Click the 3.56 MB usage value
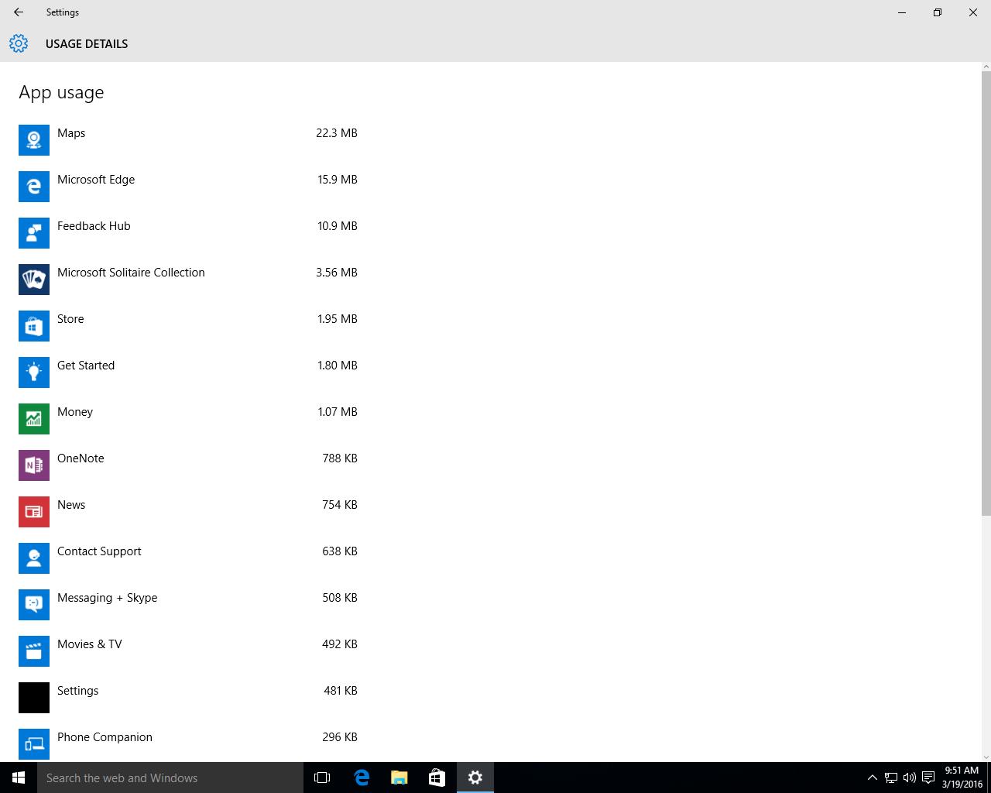This screenshot has height=793, width=991. pyautogui.click(x=337, y=273)
